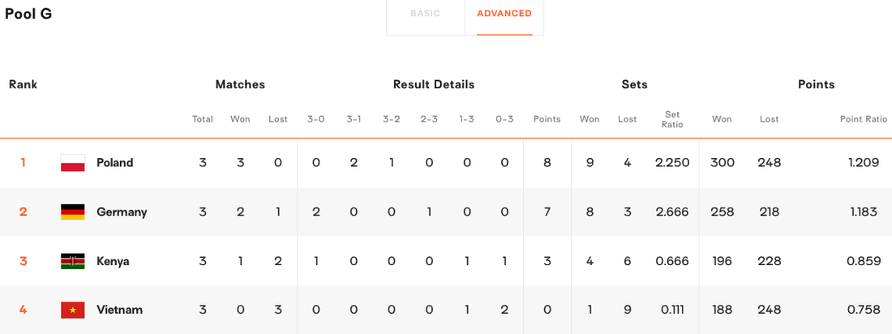This screenshot has height=334, width=892.
Task: Click the Kenya team name
Action: tap(113, 261)
